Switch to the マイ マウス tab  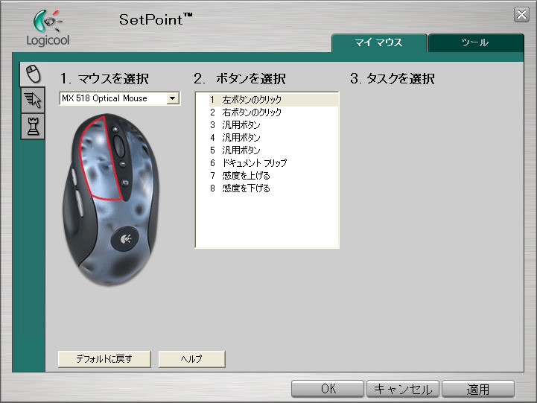[379, 42]
